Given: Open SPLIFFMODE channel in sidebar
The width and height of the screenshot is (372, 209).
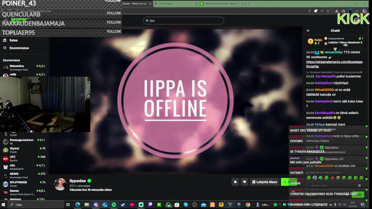Looking at the screenshot, I should [x=24, y=184].
